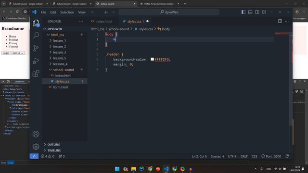Toggle the secondary side bar layout icon
Viewport: 308px width, 173px height.
coord(257,12)
